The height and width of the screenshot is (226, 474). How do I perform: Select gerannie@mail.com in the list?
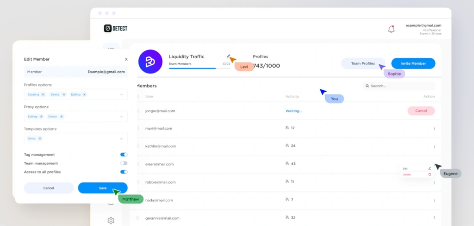coord(162,218)
